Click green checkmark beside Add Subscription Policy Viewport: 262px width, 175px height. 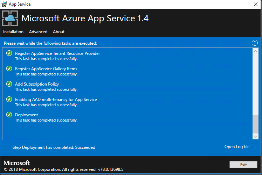click(x=9, y=84)
